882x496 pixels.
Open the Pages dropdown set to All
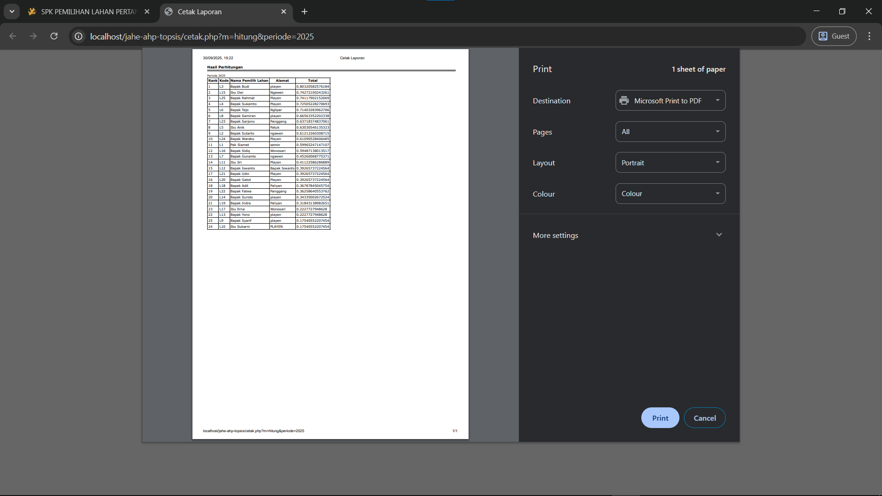click(x=670, y=132)
